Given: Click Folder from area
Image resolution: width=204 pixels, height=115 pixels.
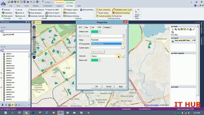Looking at the screenshot, I should (x=53, y=16).
